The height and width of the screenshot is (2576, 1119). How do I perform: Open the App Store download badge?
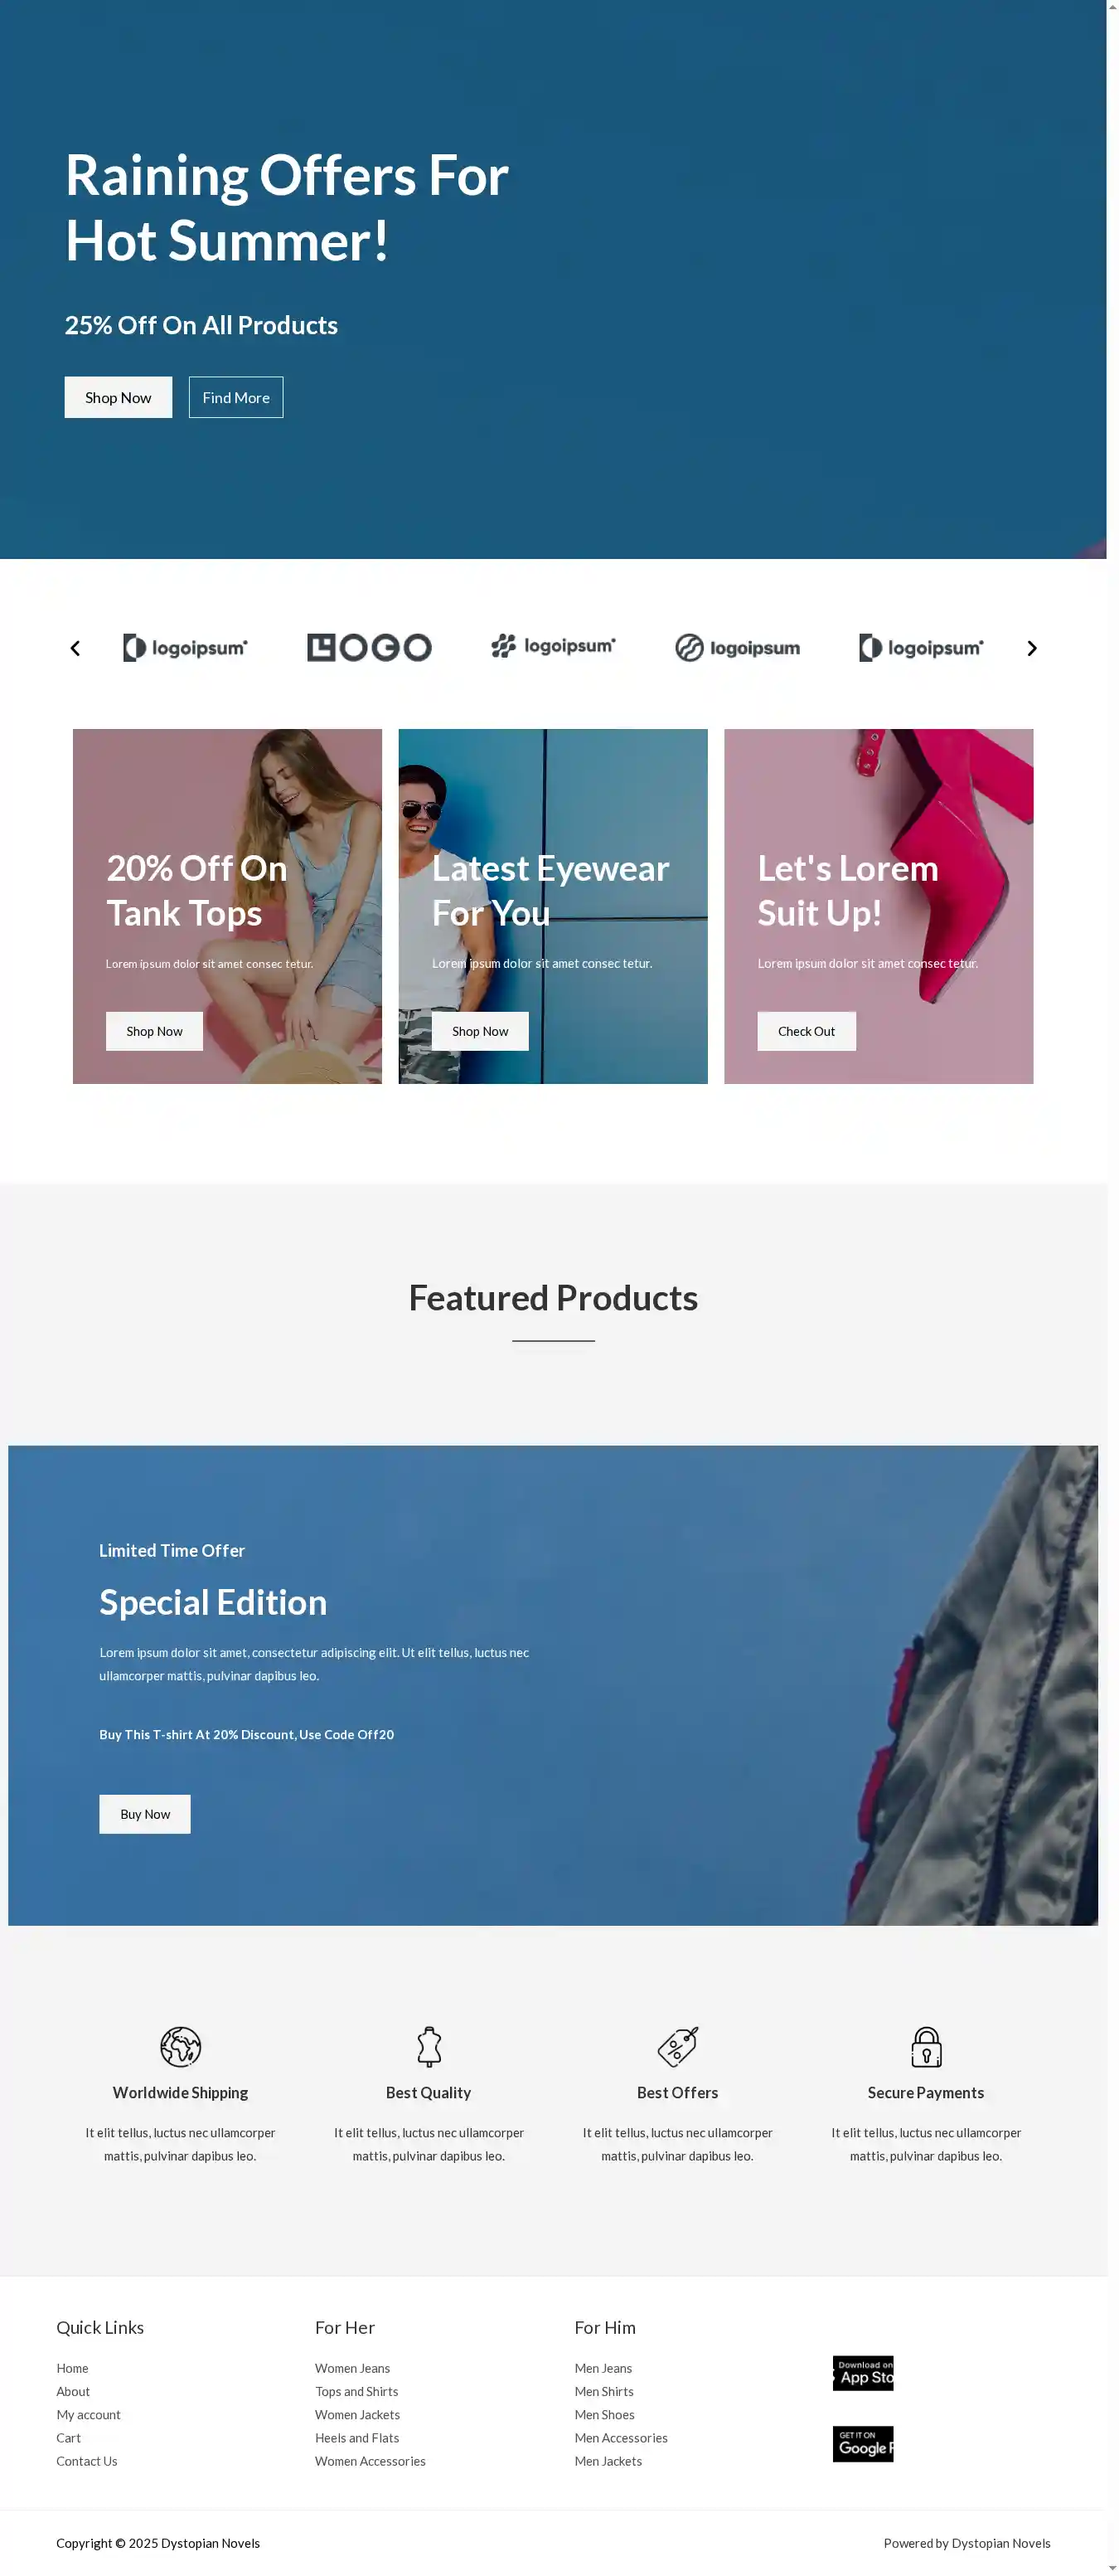coord(863,2372)
